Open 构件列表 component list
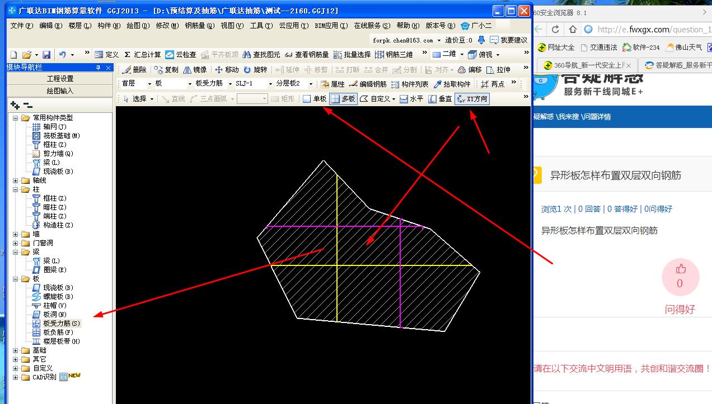Image resolution: width=712 pixels, height=404 pixels. (x=410, y=84)
